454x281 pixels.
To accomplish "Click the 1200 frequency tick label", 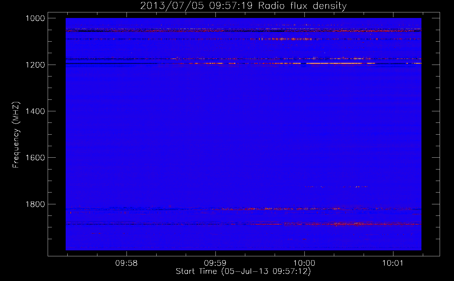I will point(35,65).
